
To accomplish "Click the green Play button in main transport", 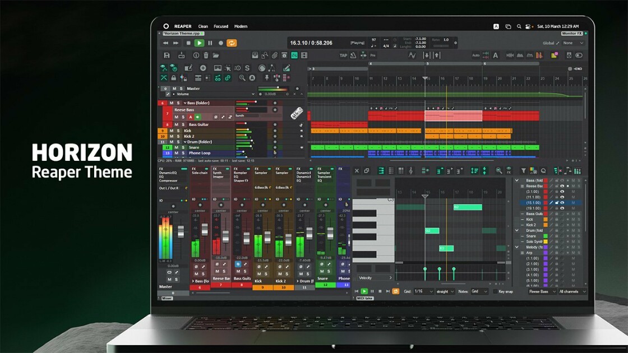I will point(199,43).
